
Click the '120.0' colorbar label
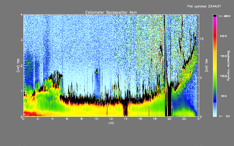[x=223, y=76]
